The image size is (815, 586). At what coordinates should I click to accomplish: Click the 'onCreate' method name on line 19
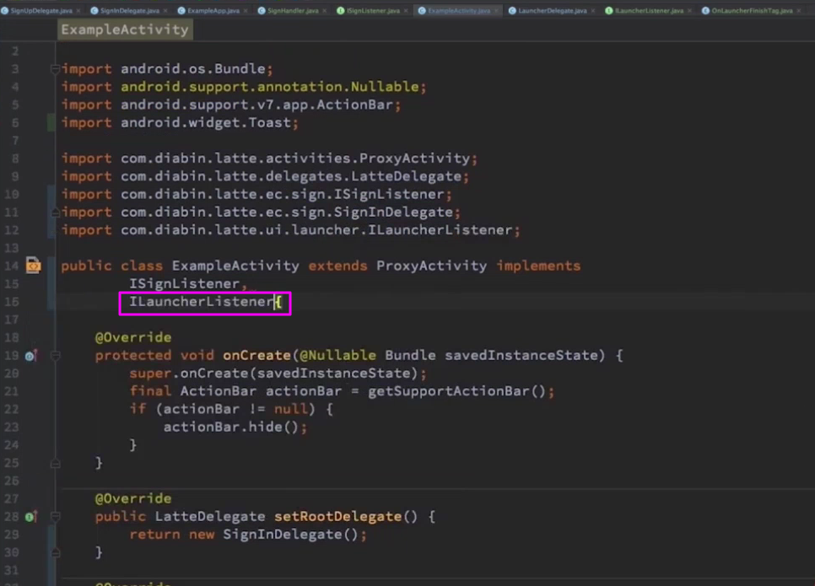pyautogui.click(x=256, y=355)
